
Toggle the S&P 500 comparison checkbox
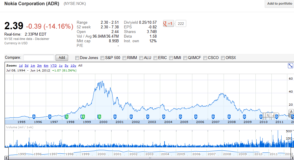pyautogui.click(x=102, y=58)
